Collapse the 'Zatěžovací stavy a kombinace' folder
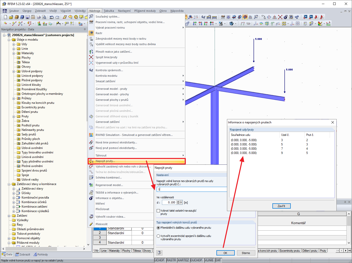This screenshot has width=352, height=263. 9,184
